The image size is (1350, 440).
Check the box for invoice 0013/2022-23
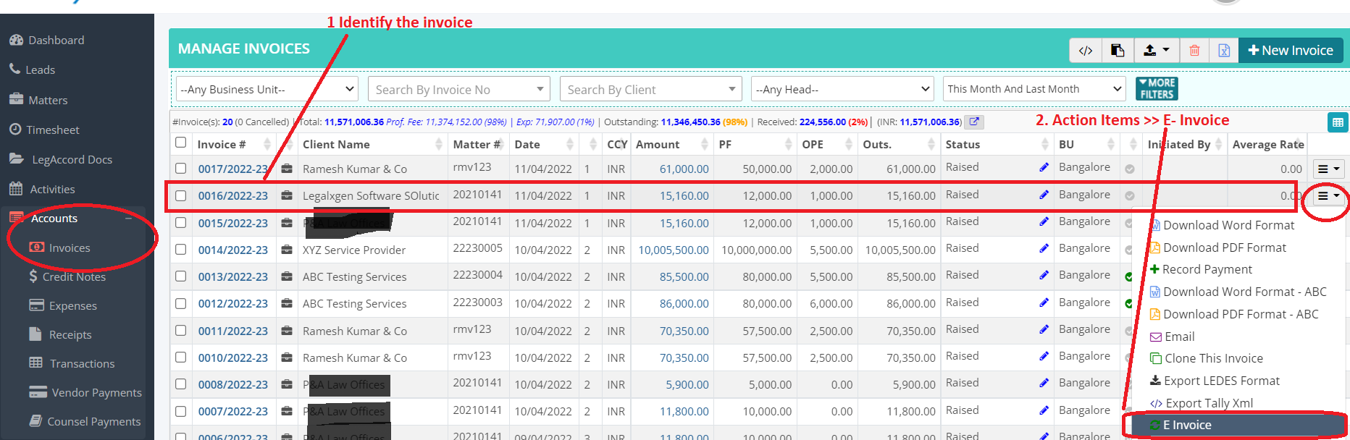[181, 276]
